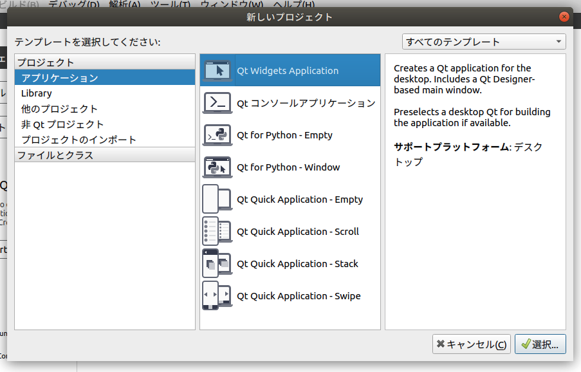Close the 新しいプロジェクト dialog

click(564, 17)
